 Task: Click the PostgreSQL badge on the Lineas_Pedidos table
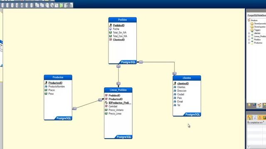point(124,137)
